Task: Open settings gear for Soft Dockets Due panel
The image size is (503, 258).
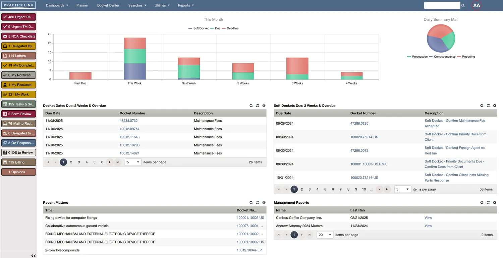Action: 495,106
